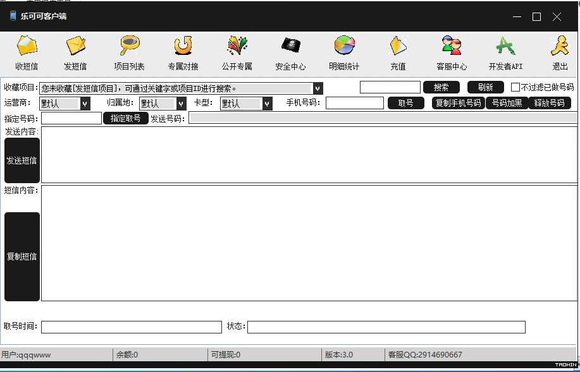Viewport: 580px width, 372px height.
Task: Expand the 卡型 dropdown
Action: pyautogui.click(x=268, y=104)
